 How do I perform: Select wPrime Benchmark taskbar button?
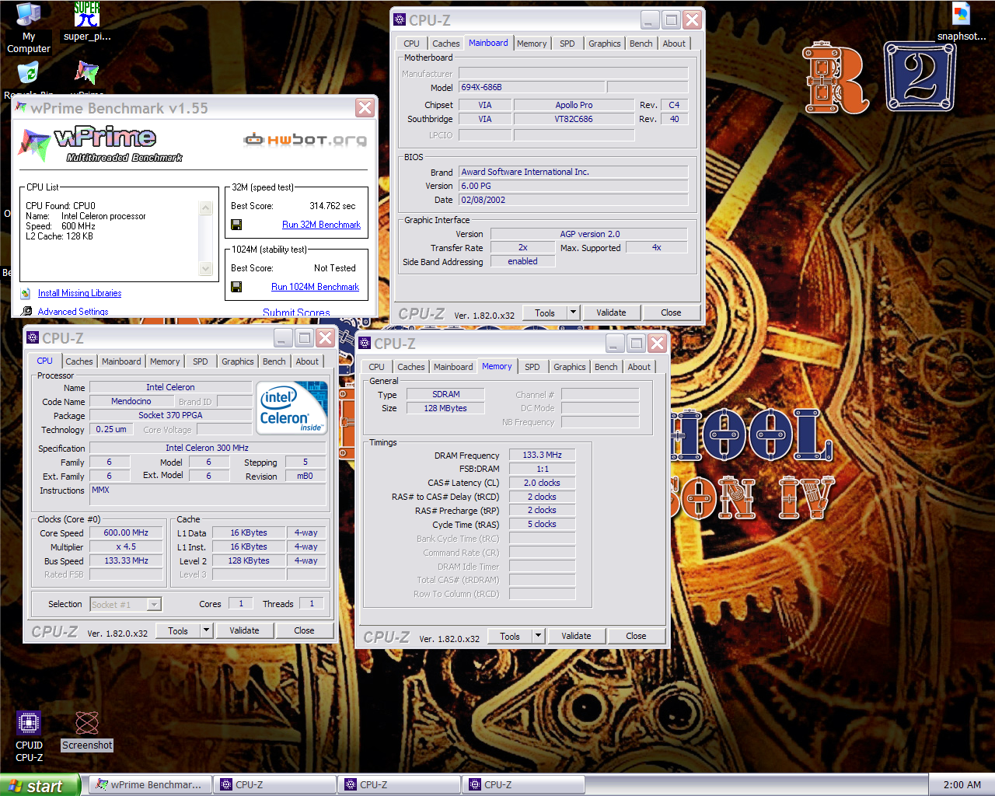coord(149,785)
